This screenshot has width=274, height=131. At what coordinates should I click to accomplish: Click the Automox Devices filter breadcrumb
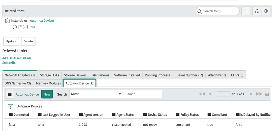pyautogui.click(x=30, y=106)
